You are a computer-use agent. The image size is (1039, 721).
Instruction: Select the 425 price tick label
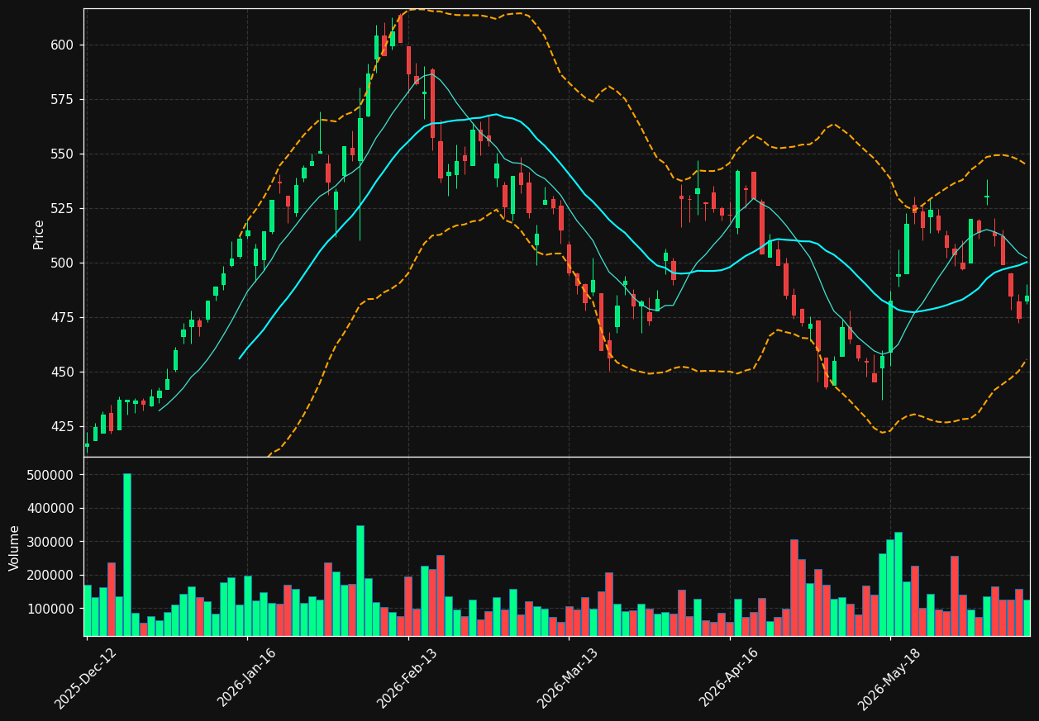tap(62, 427)
